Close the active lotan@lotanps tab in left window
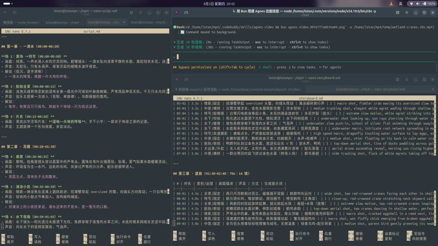The height and width of the screenshot is (246, 438). coord(124,22)
